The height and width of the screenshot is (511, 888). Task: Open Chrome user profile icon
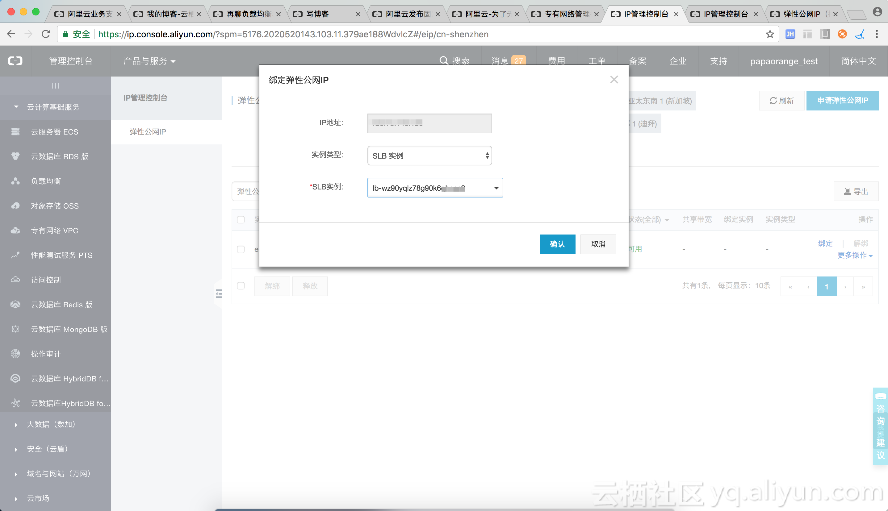[877, 12]
